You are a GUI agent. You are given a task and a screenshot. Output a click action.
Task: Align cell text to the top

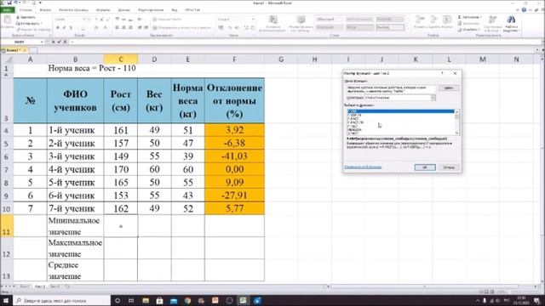pos(118,20)
